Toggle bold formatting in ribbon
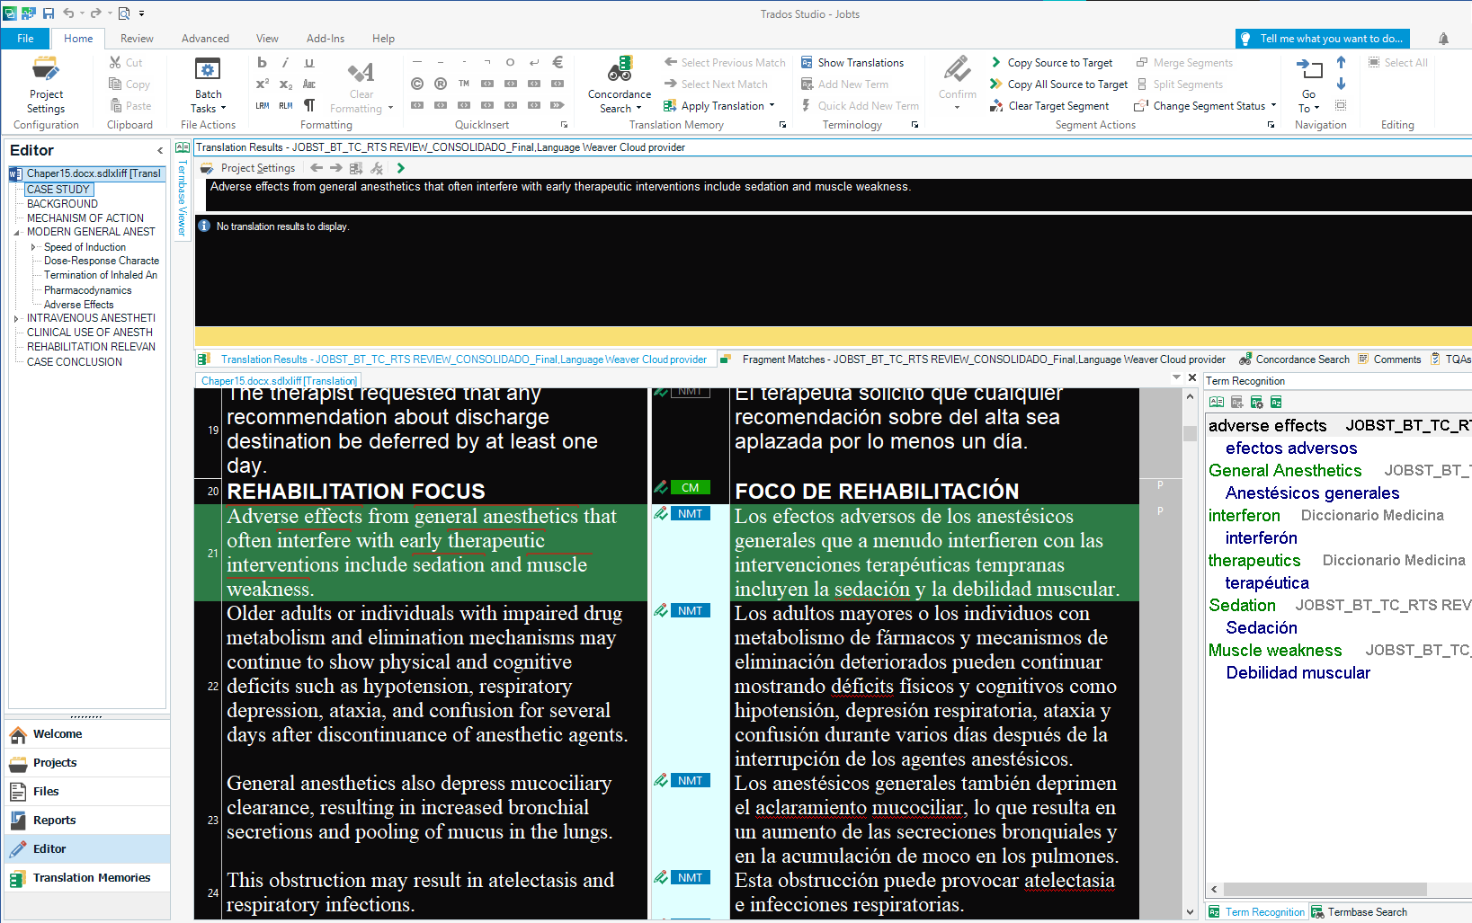 (x=262, y=63)
